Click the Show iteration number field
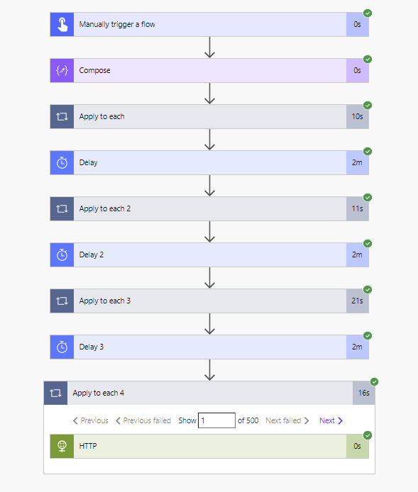Screen dimensions: 418x492 tap(216, 420)
